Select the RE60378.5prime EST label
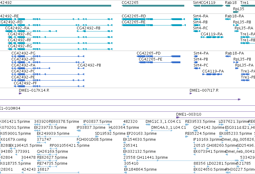The height and width of the screenshot is (174, 255). 64,122
